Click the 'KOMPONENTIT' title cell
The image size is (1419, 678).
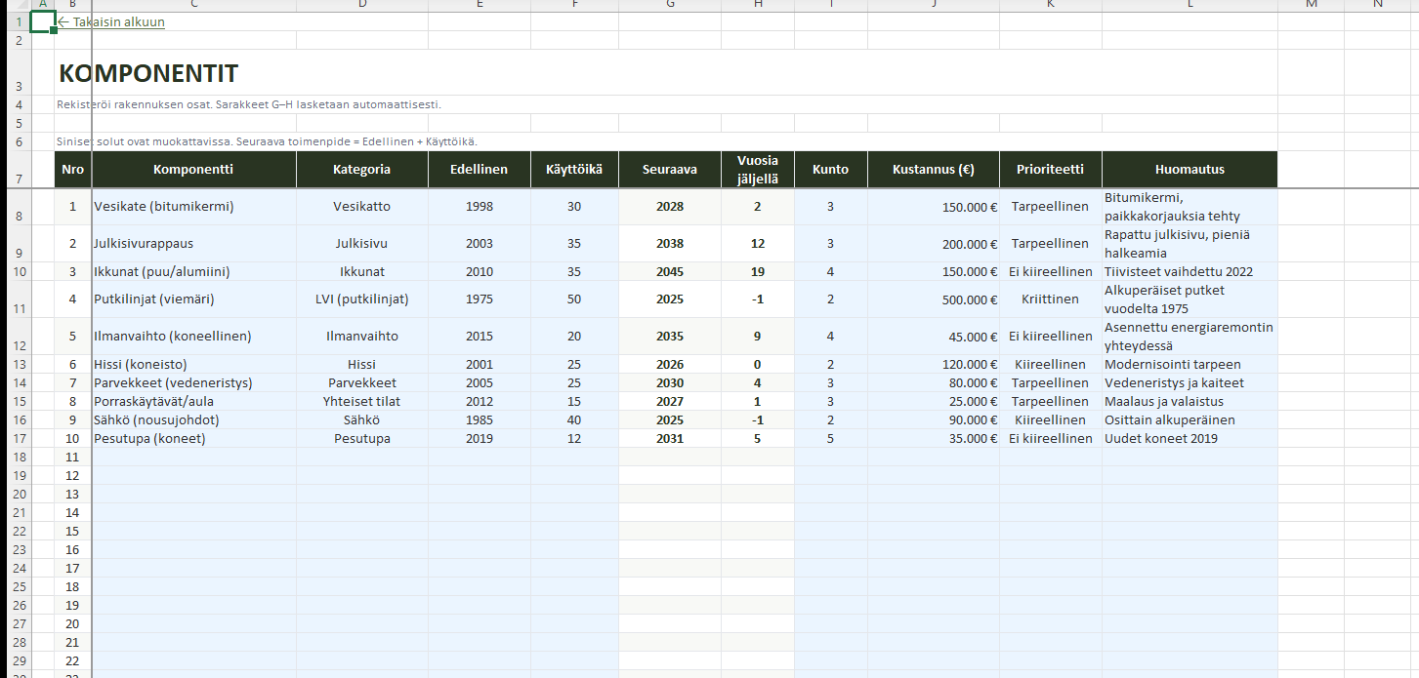point(148,73)
